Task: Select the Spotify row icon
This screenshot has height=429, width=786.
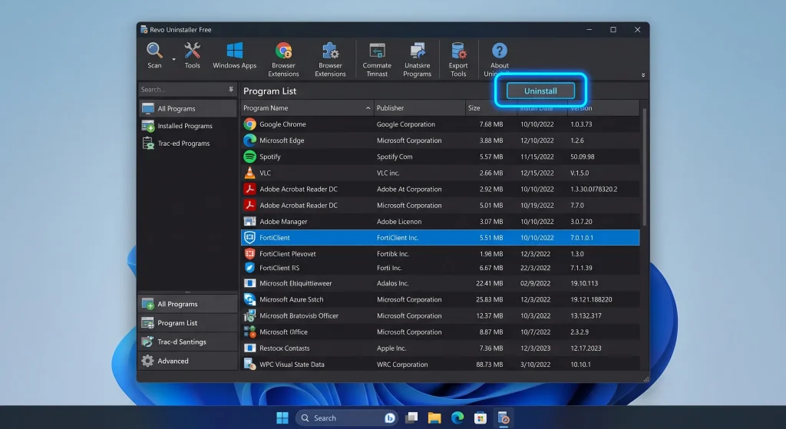Action: 249,157
